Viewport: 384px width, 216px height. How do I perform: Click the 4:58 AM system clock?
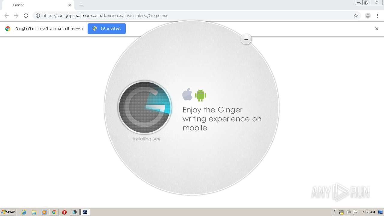tap(369, 212)
